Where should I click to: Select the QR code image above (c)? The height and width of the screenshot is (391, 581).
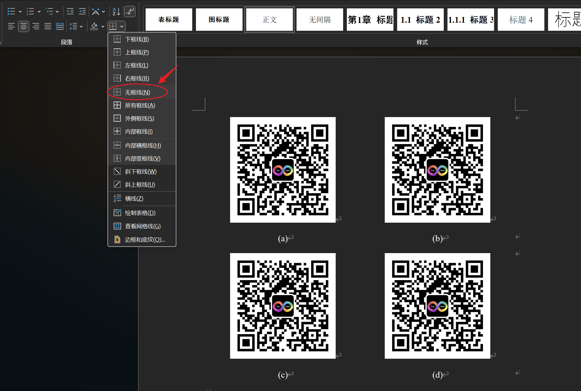(283, 306)
